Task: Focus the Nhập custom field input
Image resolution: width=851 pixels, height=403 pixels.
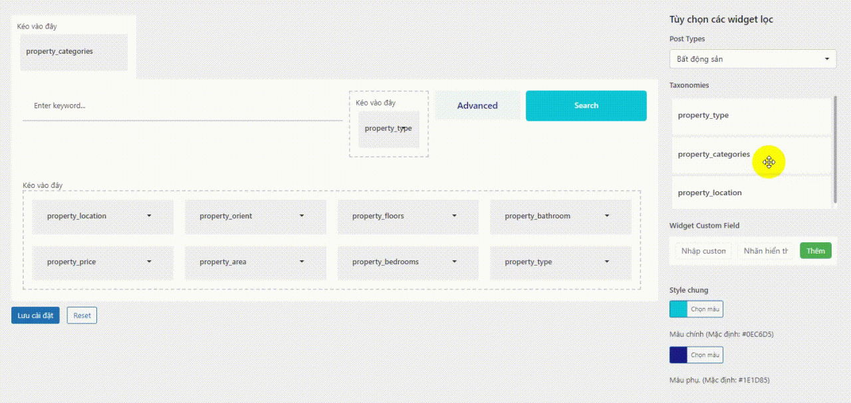Action: click(x=703, y=251)
